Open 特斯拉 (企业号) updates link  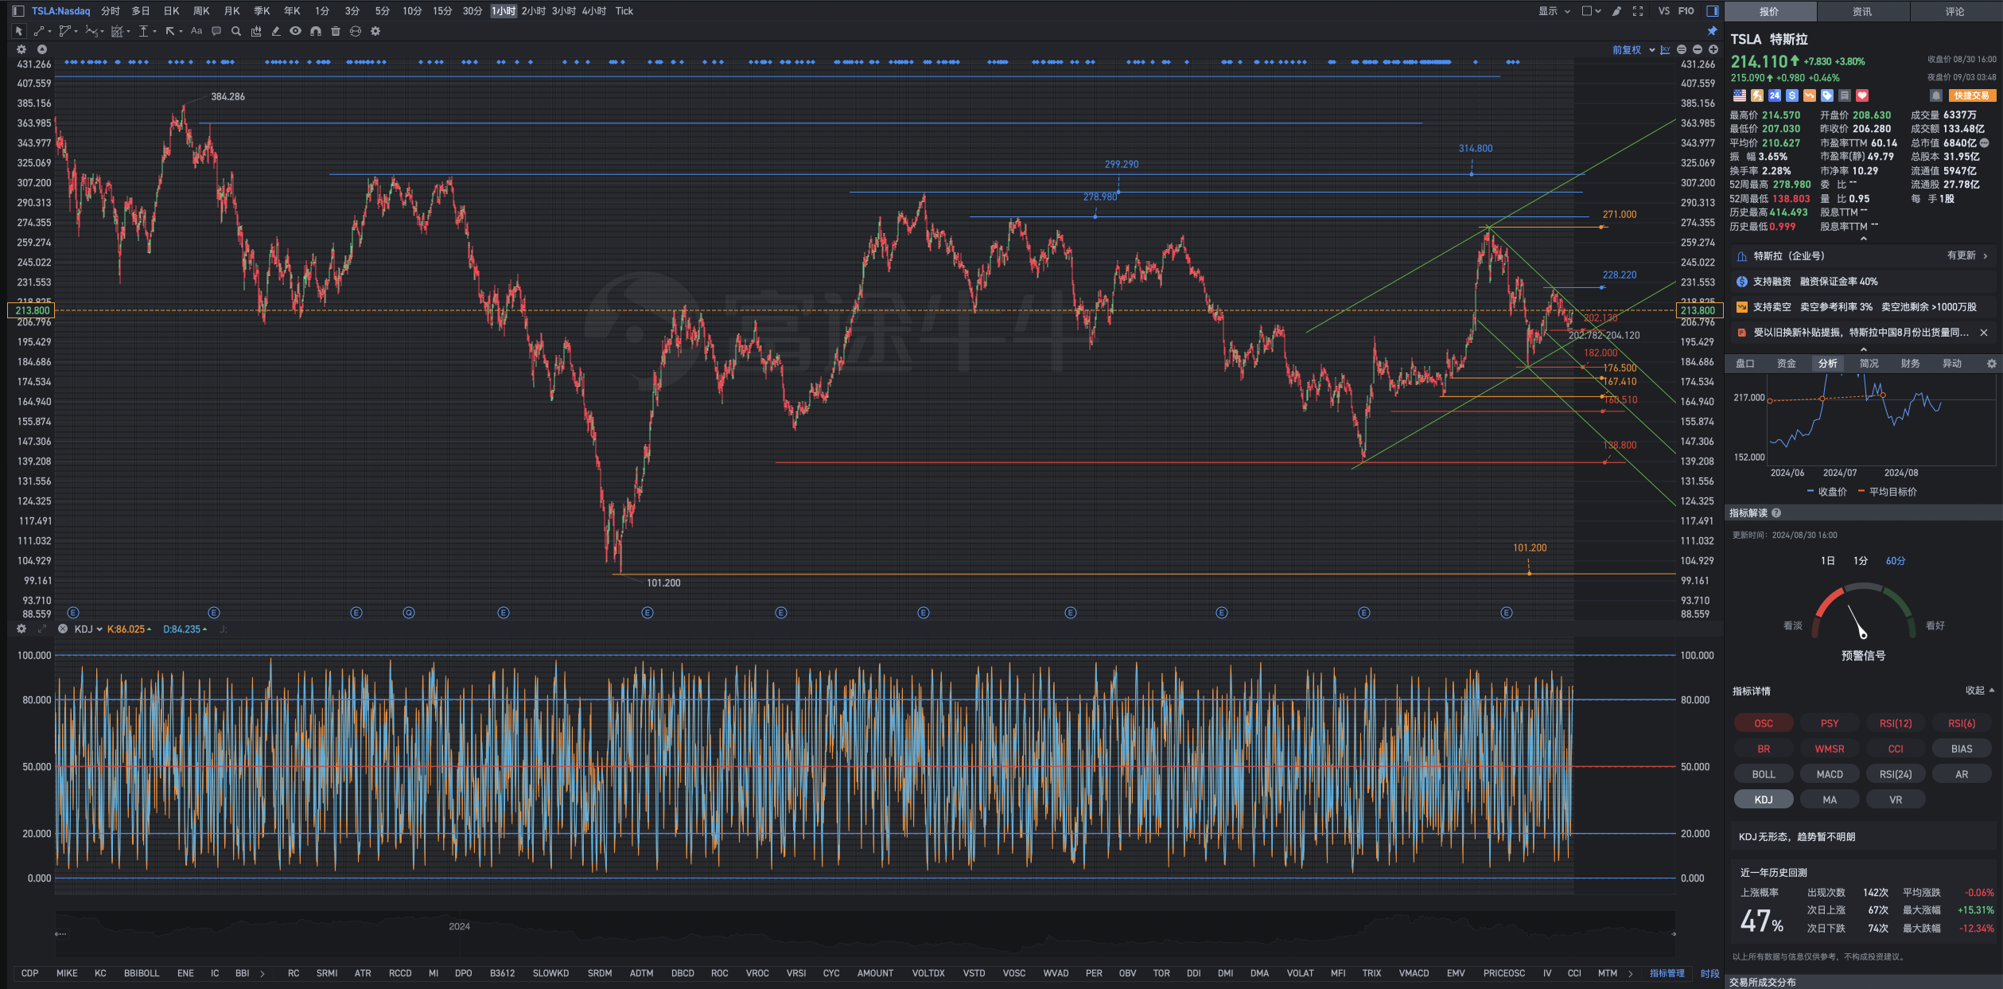point(1863,255)
